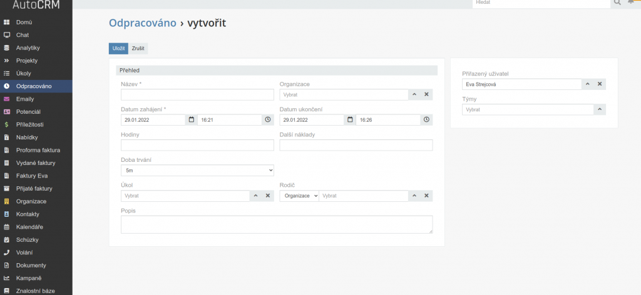Click the Zrušit cancel button

138,49
